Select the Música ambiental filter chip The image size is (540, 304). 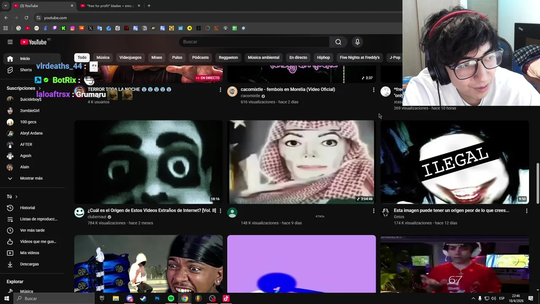point(264,57)
